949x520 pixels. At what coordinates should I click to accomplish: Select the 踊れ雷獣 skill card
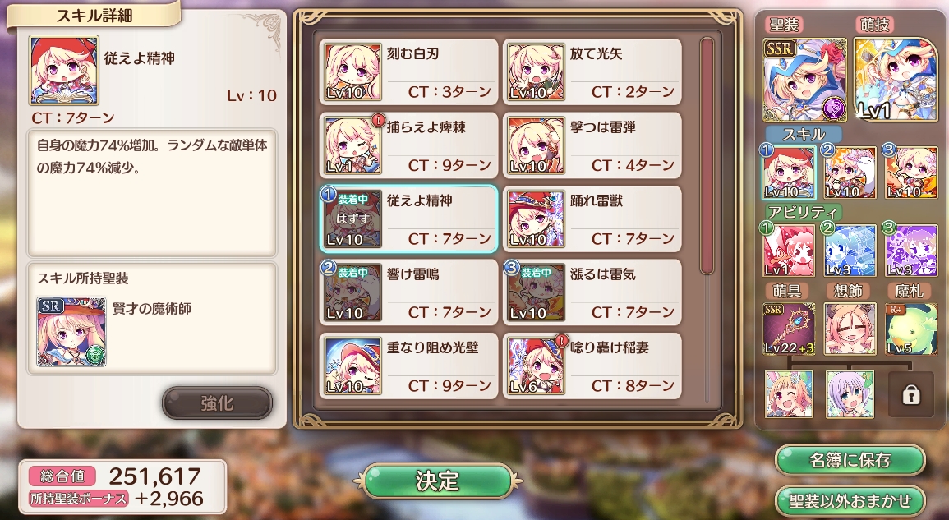(x=592, y=219)
